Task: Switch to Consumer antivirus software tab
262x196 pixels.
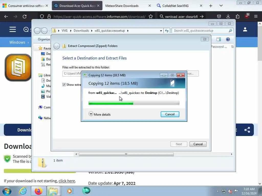Action: pos(25,6)
